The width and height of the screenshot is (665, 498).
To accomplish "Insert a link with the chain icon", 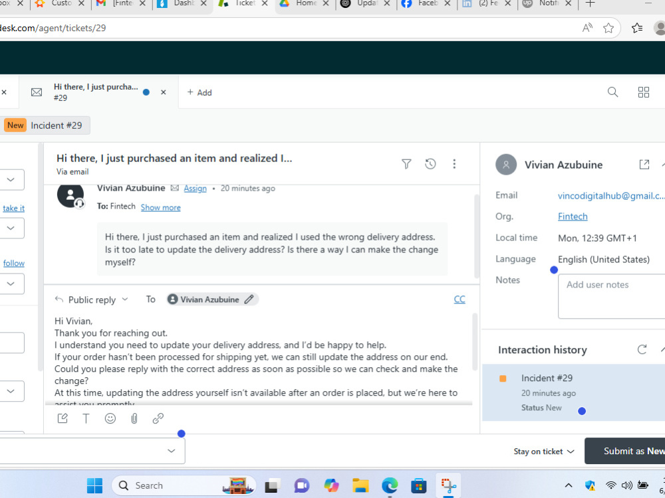I will (158, 418).
